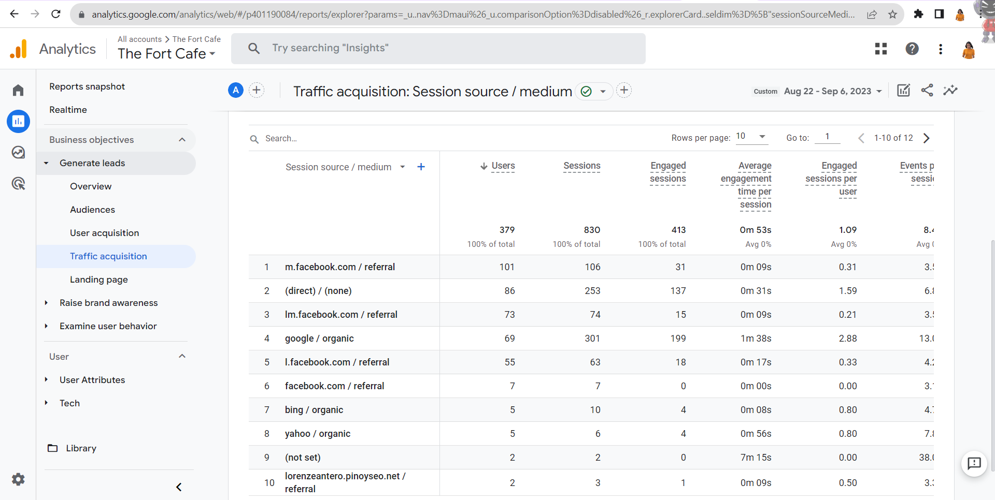Open the date range dropdown

[x=833, y=91]
